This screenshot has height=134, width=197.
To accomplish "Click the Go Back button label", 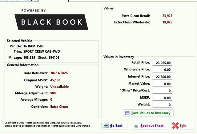I will (116, 126).
